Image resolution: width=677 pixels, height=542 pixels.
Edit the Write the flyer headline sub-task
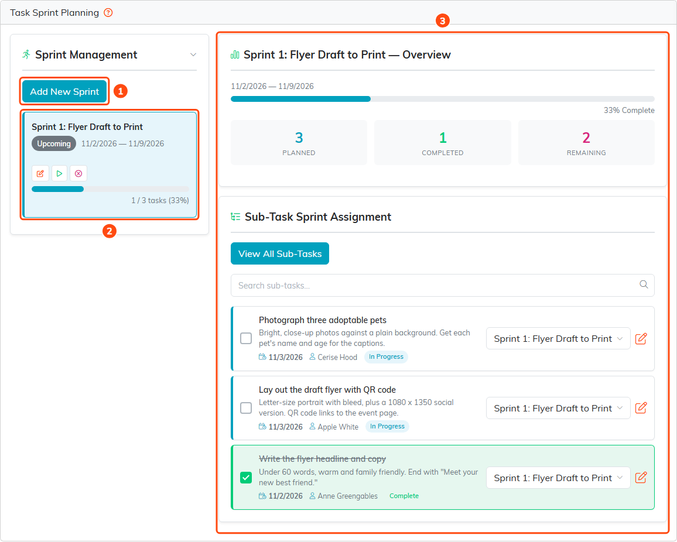coord(641,477)
